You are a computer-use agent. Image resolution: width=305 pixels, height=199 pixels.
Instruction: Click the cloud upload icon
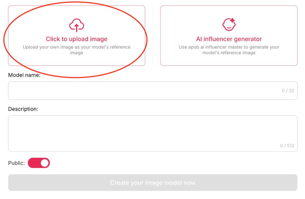point(77,25)
